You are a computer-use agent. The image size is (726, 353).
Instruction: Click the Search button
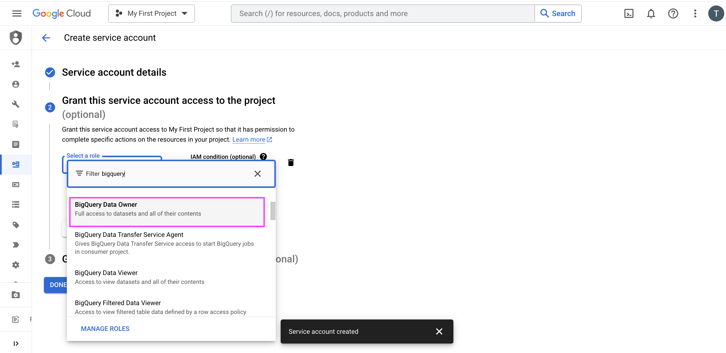[x=558, y=13]
